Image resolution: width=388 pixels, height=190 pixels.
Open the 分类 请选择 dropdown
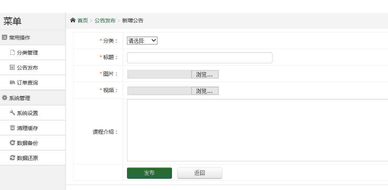tap(142, 41)
